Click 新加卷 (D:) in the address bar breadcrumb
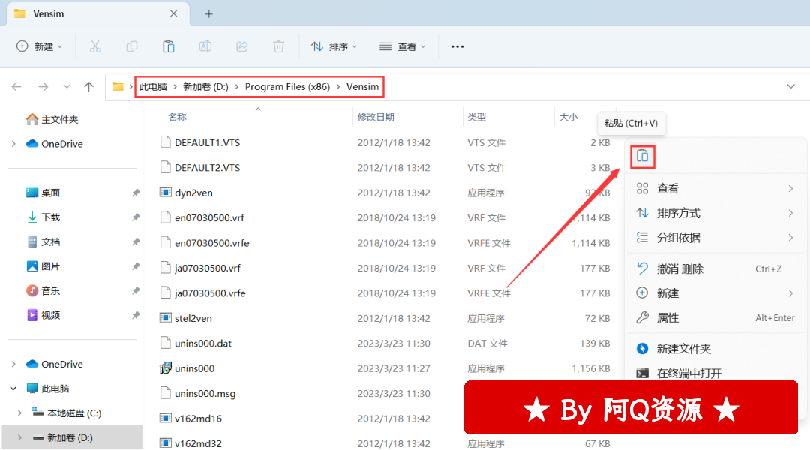 tap(205, 86)
